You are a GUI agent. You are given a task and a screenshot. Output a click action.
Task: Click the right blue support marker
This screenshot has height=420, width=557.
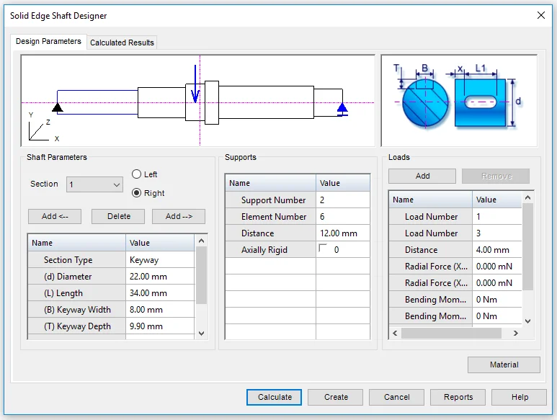(x=342, y=108)
